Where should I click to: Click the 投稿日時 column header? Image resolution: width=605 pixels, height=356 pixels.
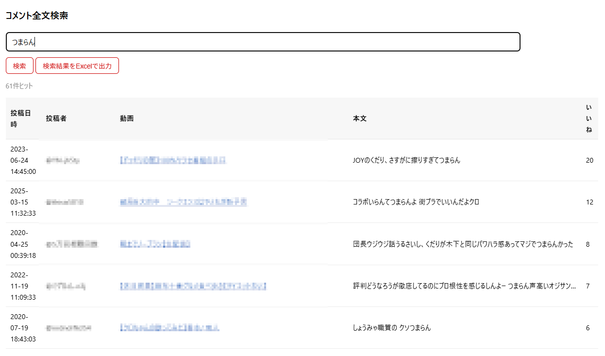[x=21, y=119]
